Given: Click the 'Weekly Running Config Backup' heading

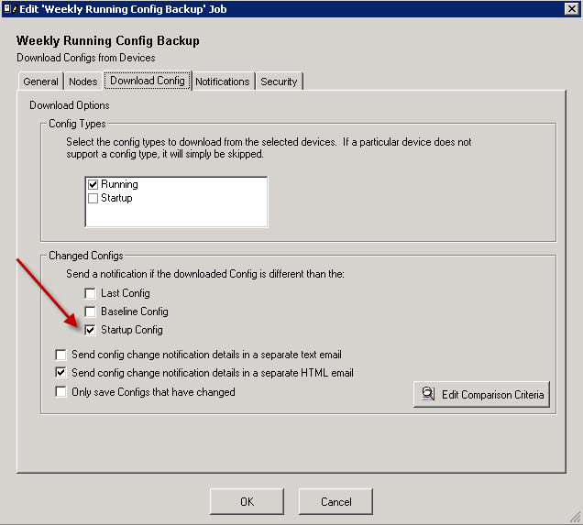Looking at the screenshot, I should [x=108, y=40].
